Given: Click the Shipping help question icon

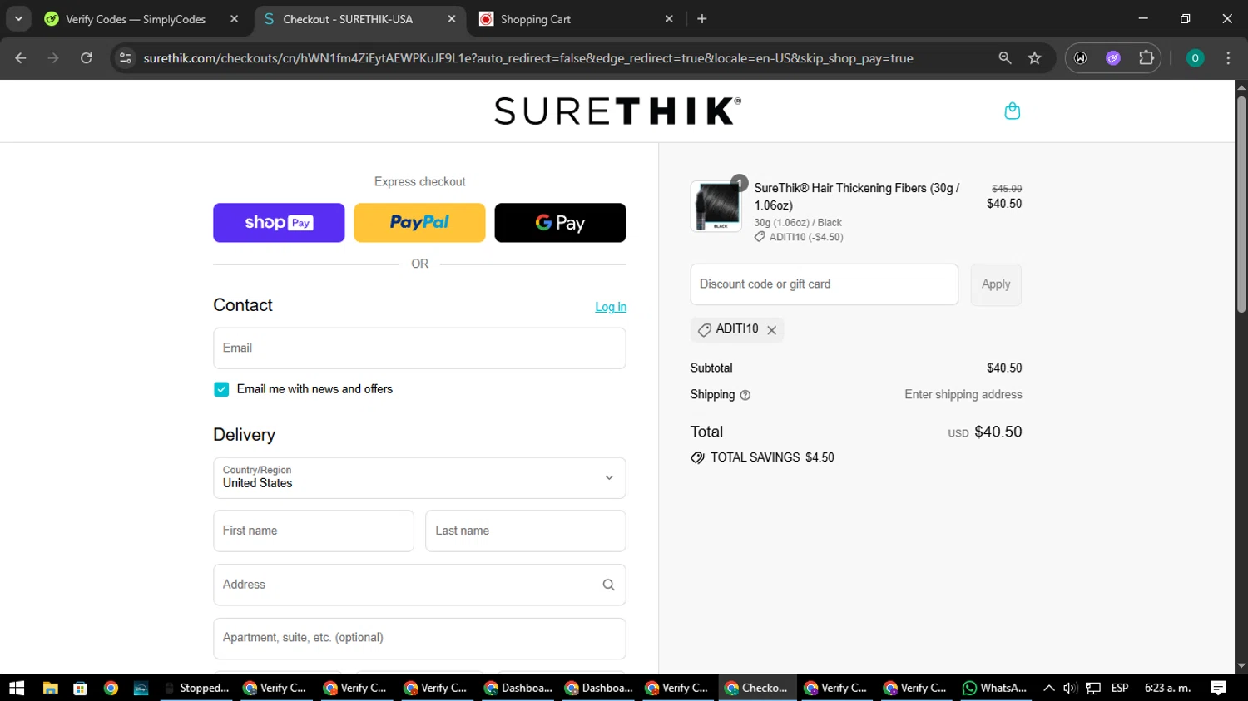Looking at the screenshot, I should click(x=745, y=395).
